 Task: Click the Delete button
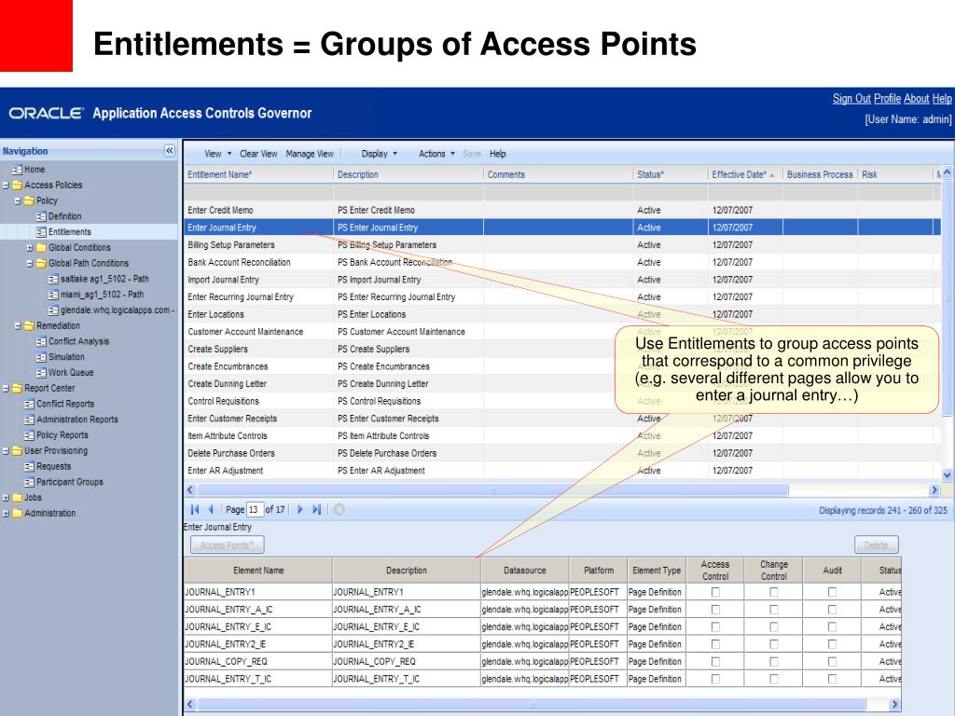[877, 544]
